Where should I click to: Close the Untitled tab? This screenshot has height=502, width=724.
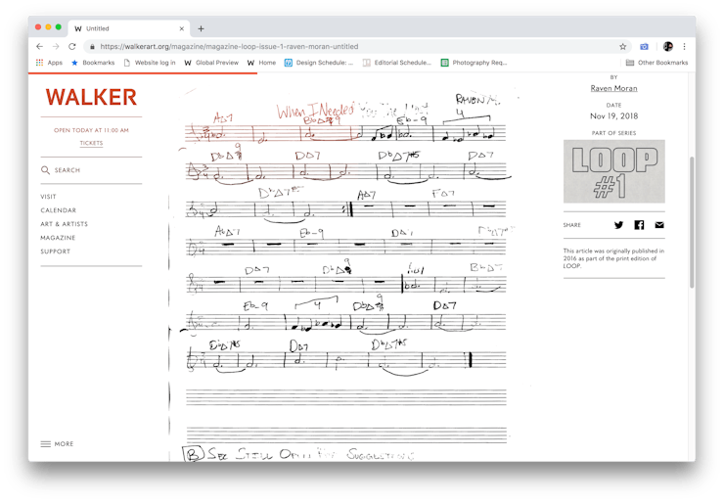tap(181, 28)
